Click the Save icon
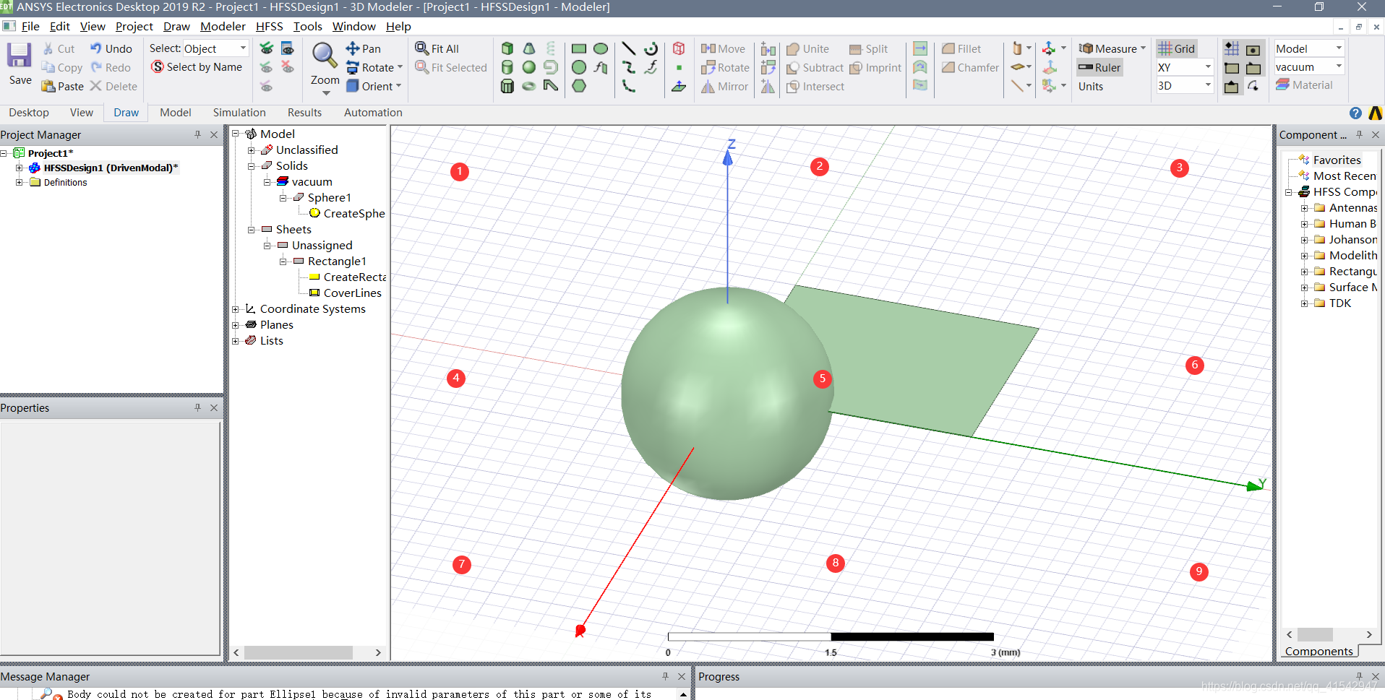 20,56
